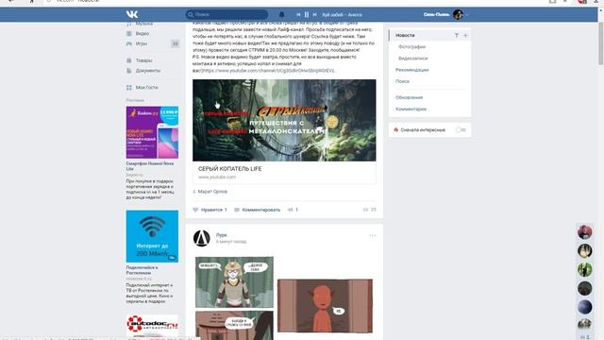Open the youtube.com channel link in post

[270, 71]
